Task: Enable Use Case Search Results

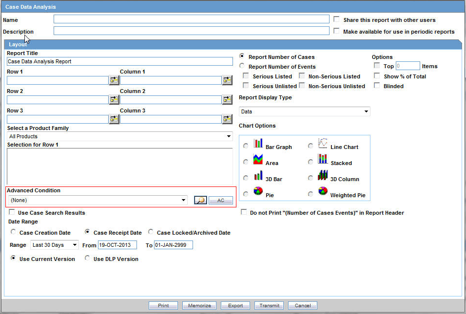Action: [12, 212]
